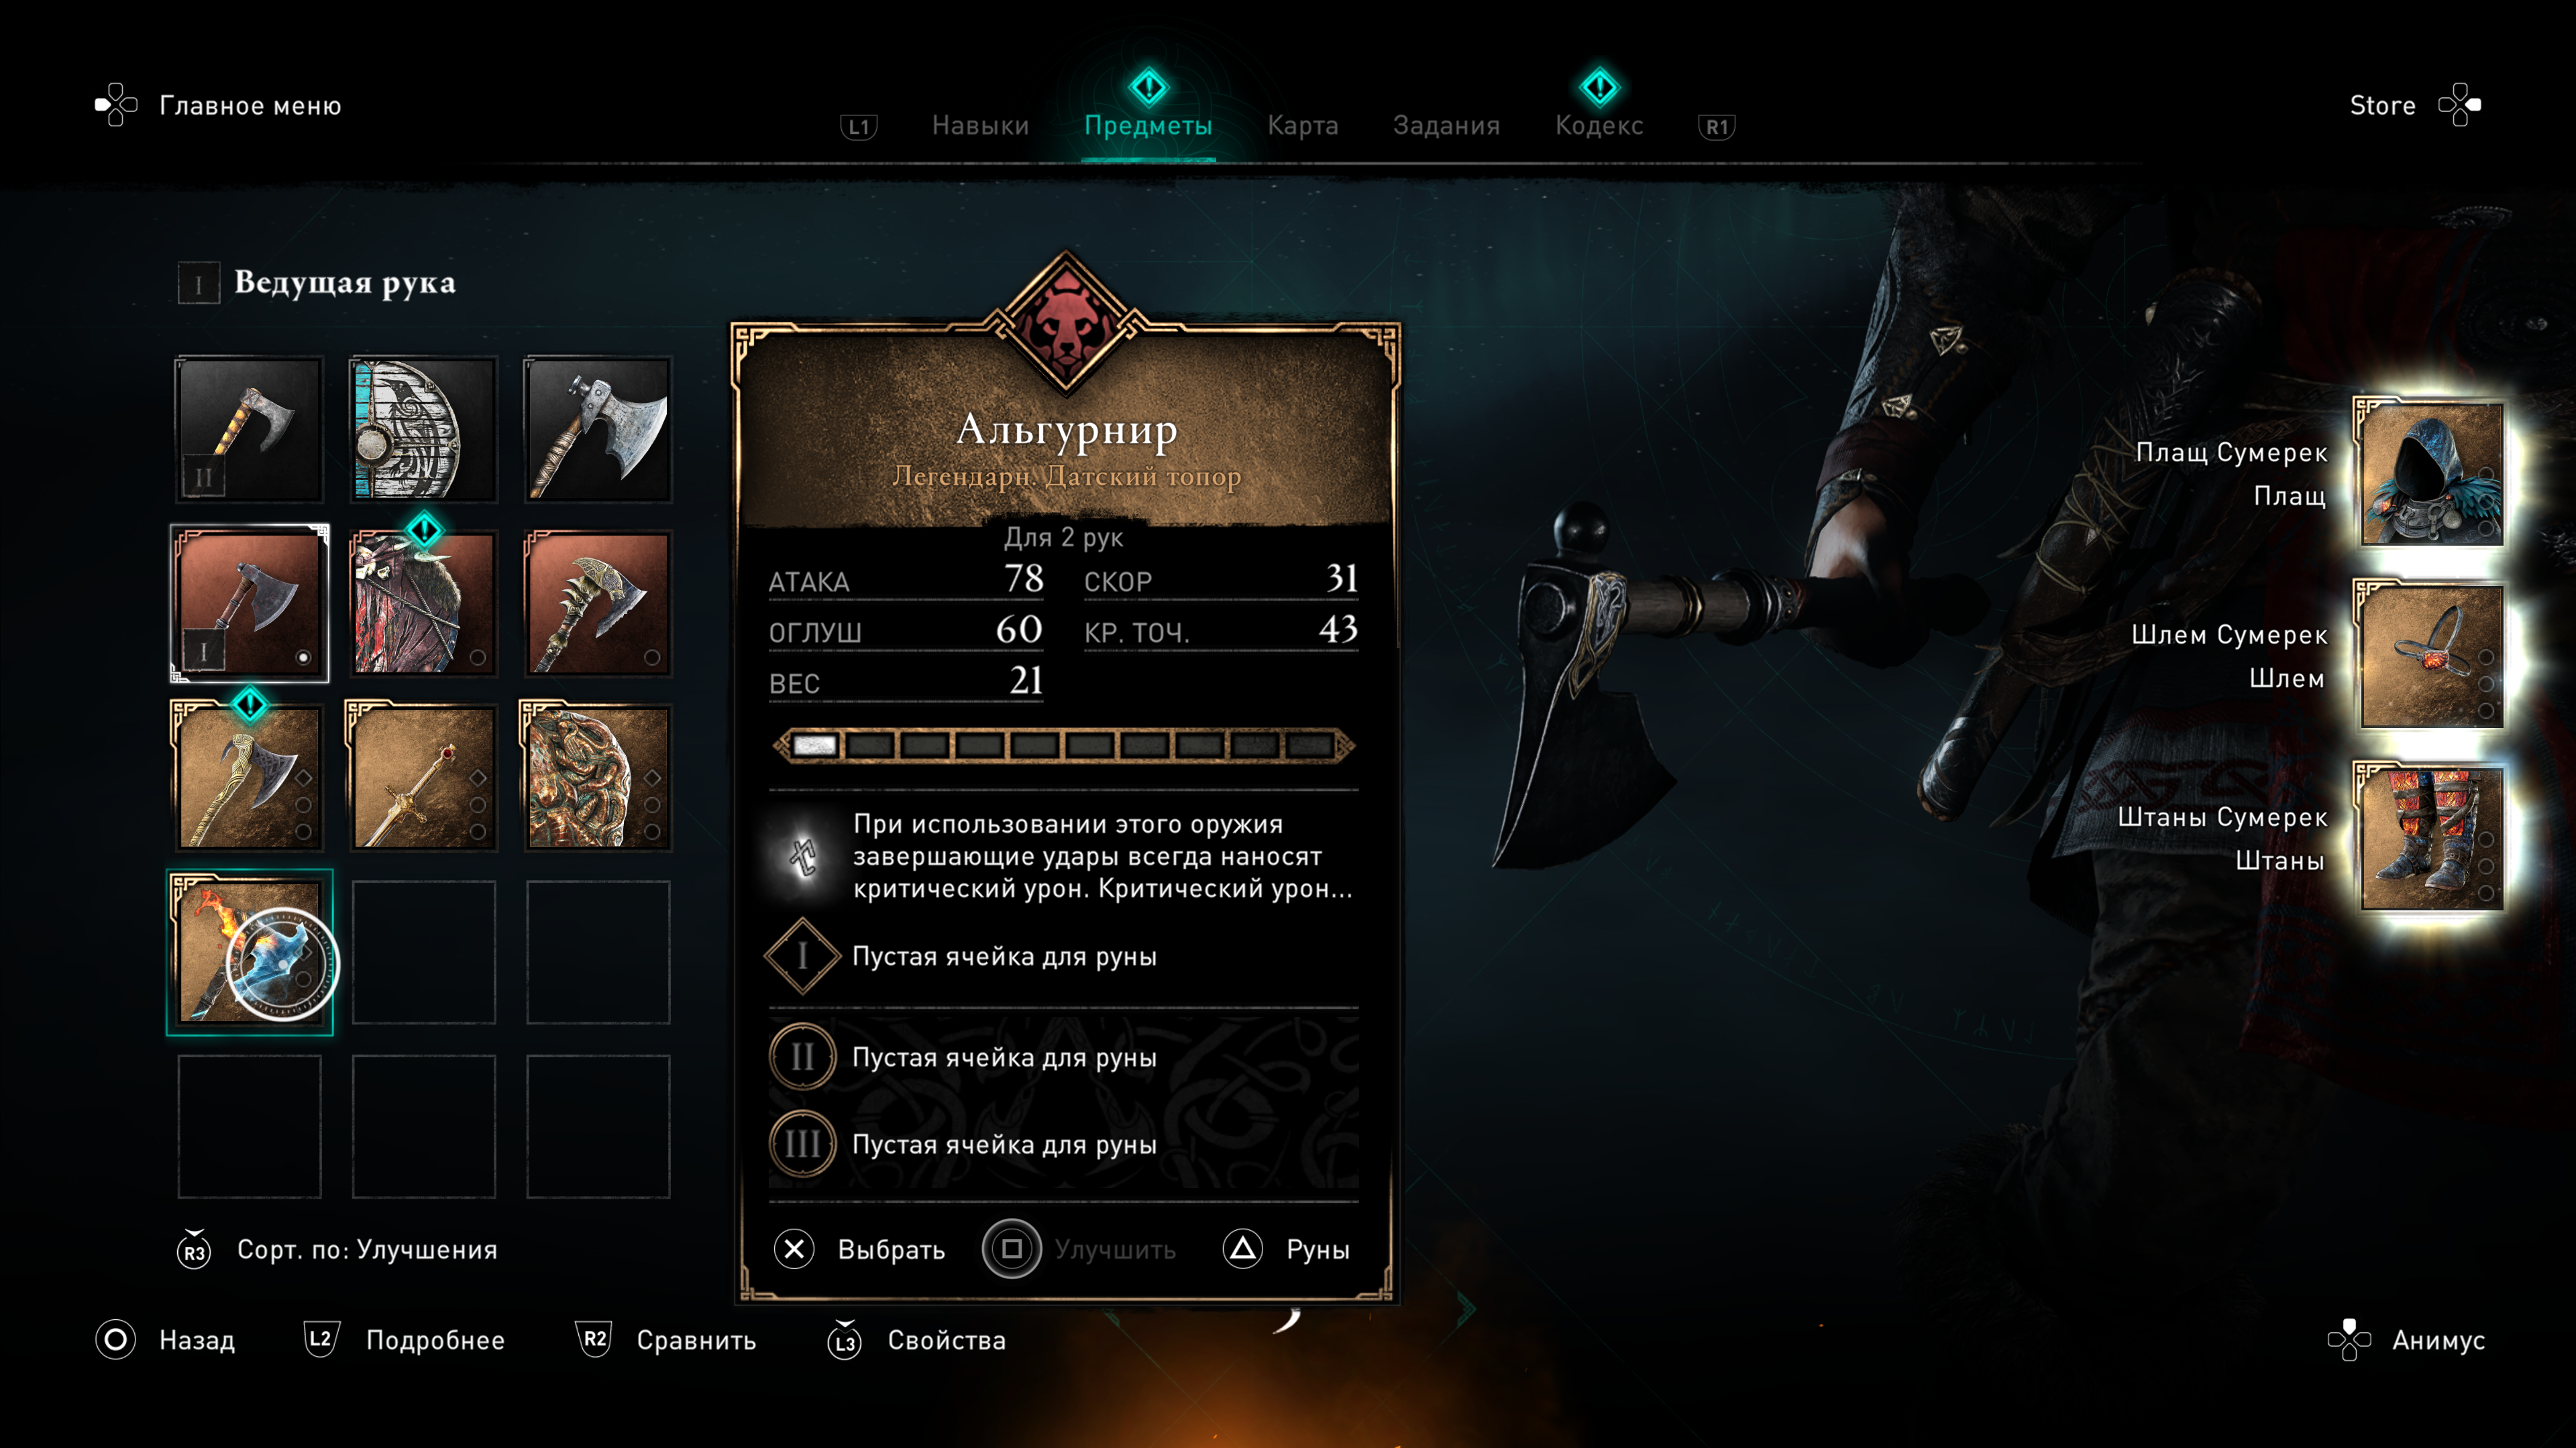The image size is (2576, 1448).
Task: Switch to the Навыки tab
Action: [x=980, y=126]
